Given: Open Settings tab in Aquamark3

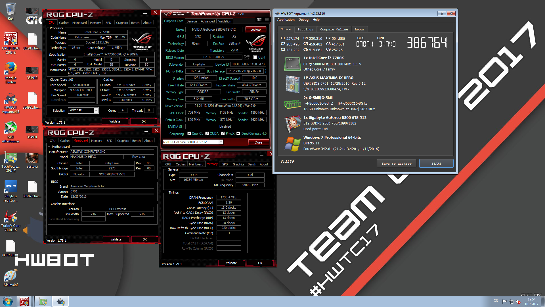Looking at the screenshot, I should pyautogui.click(x=305, y=29).
